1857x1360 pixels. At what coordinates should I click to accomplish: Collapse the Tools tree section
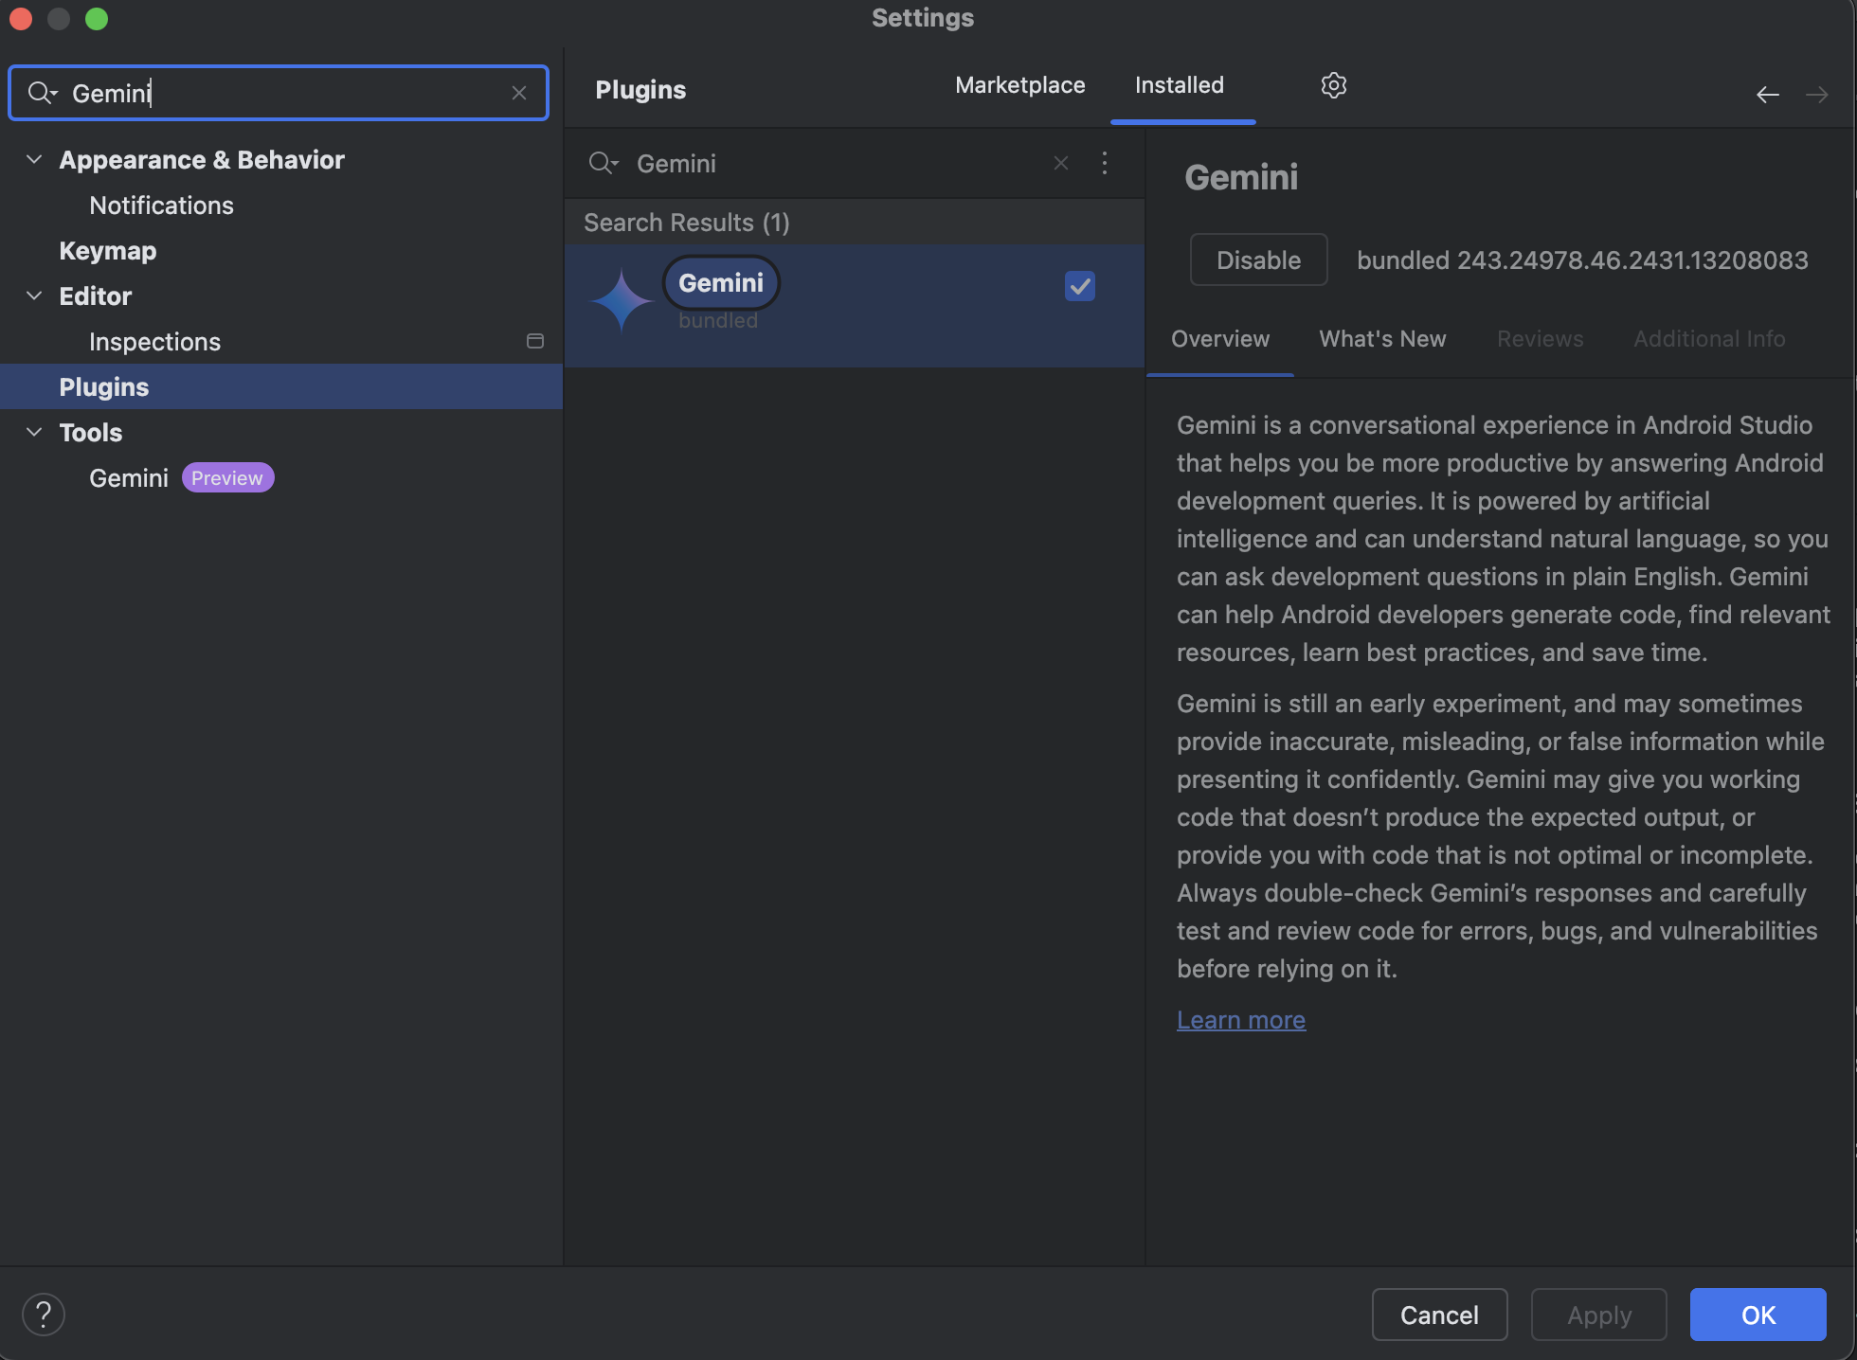tap(34, 433)
